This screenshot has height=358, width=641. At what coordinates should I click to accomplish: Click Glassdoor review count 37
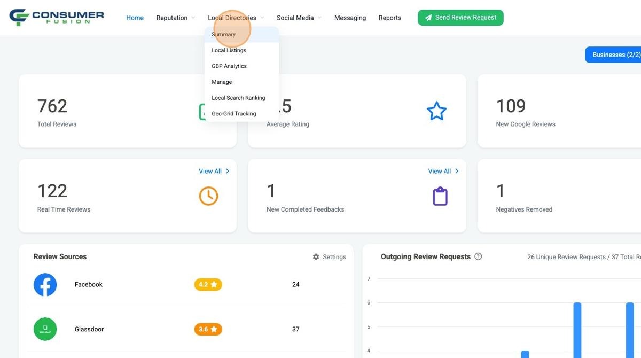click(x=296, y=329)
